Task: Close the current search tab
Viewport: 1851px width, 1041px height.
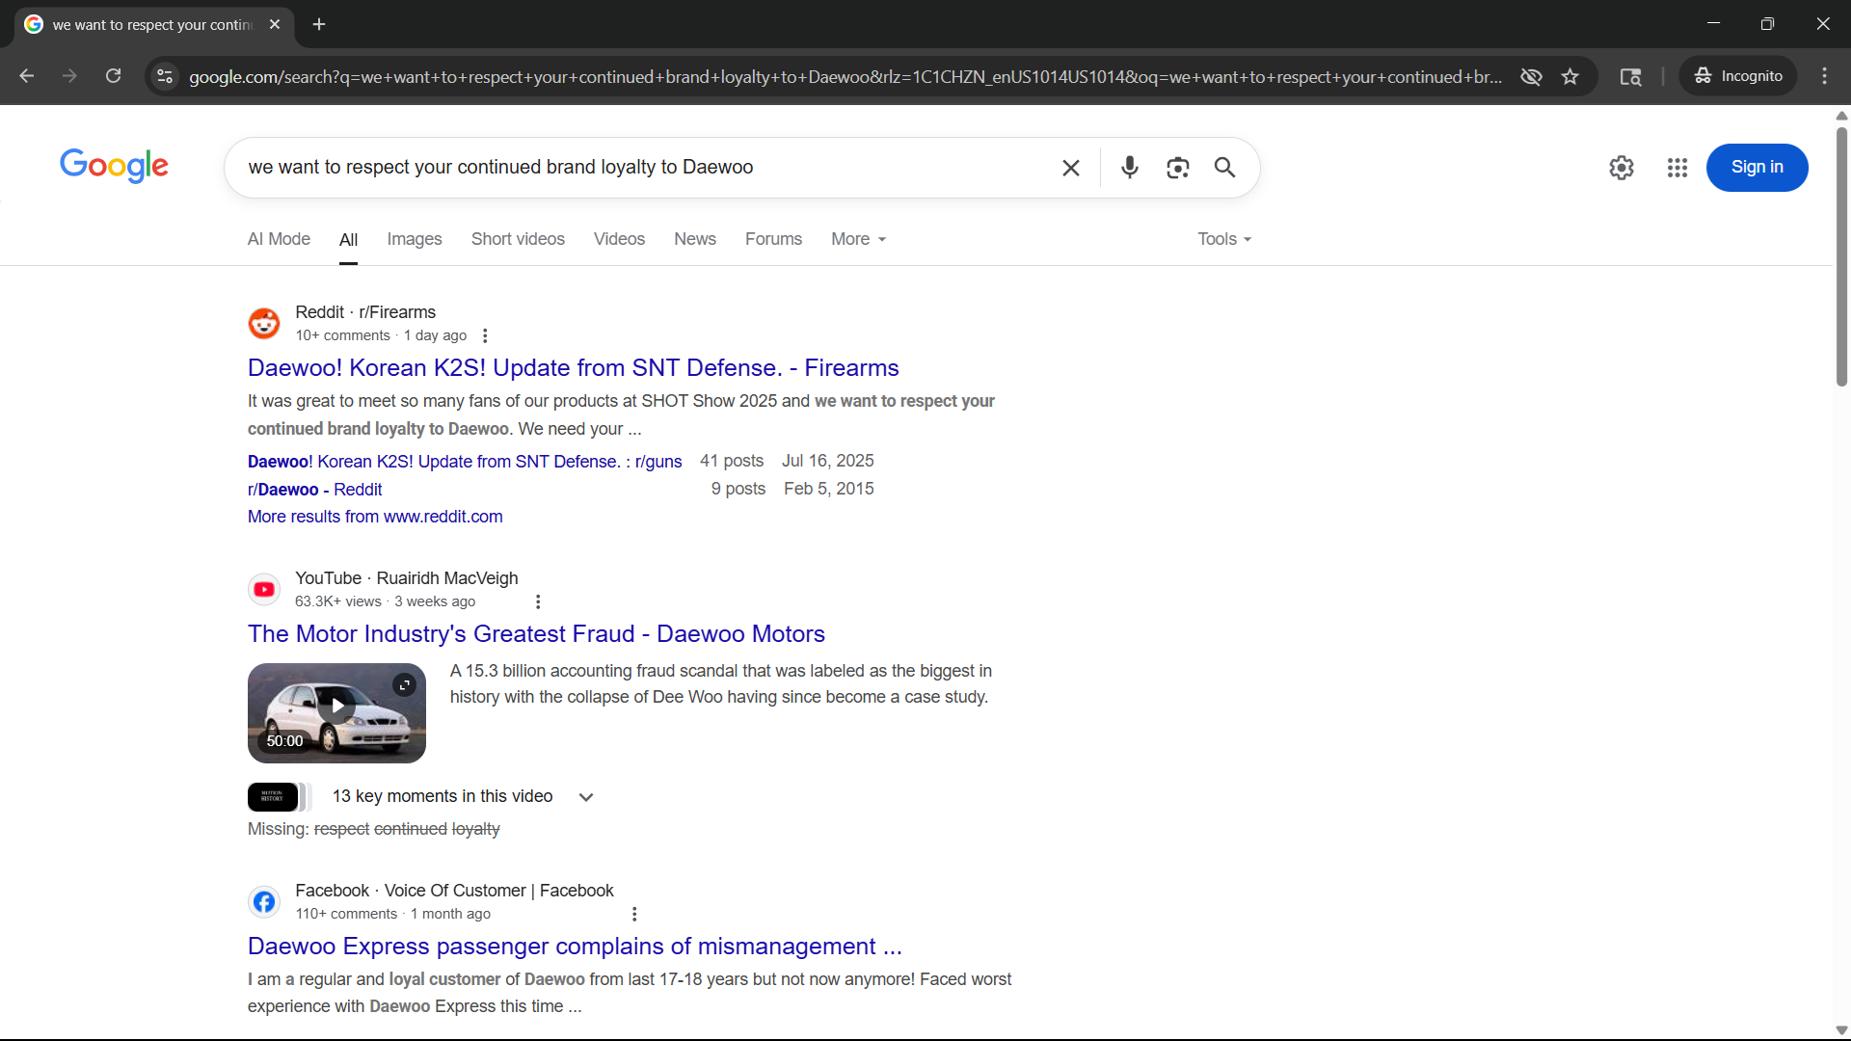Action: (x=275, y=24)
